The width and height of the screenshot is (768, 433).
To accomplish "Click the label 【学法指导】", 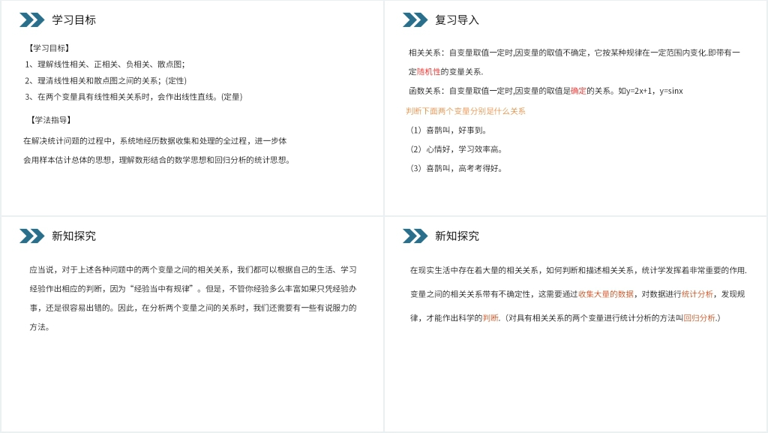I will tap(50, 120).
